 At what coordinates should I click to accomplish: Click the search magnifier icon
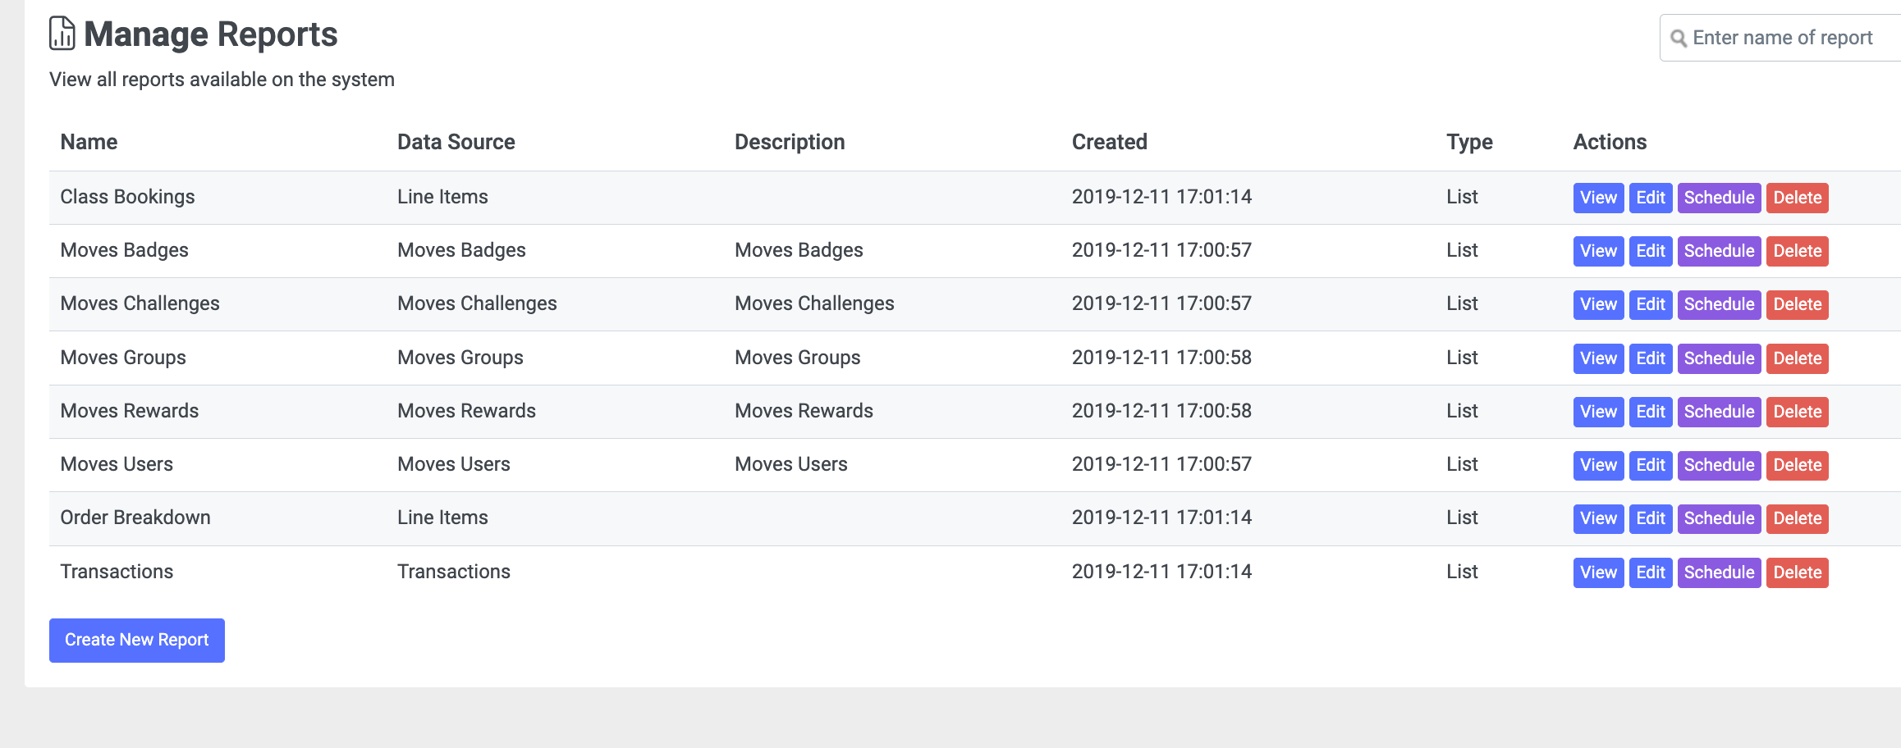click(1679, 39)
